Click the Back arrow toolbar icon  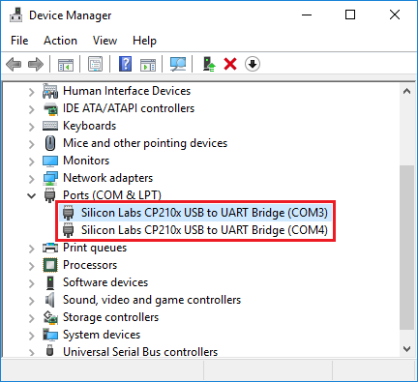[x=14, y=64]
